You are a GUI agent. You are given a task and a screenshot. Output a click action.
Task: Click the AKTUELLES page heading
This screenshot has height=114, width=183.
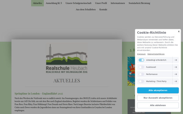click(66, 81)
